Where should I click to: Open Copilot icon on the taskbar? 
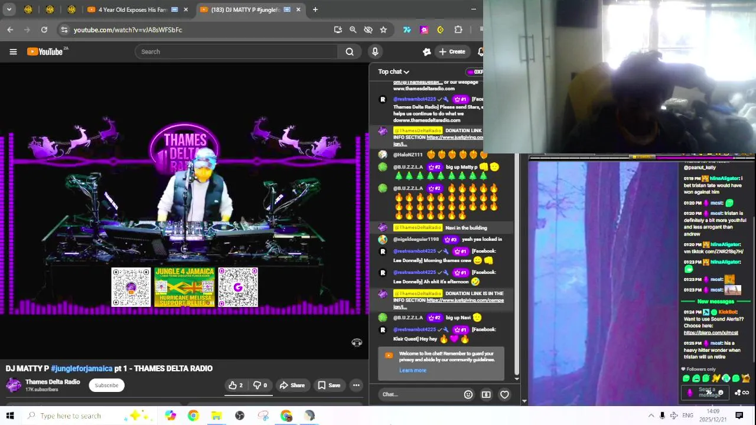point(170,416)
